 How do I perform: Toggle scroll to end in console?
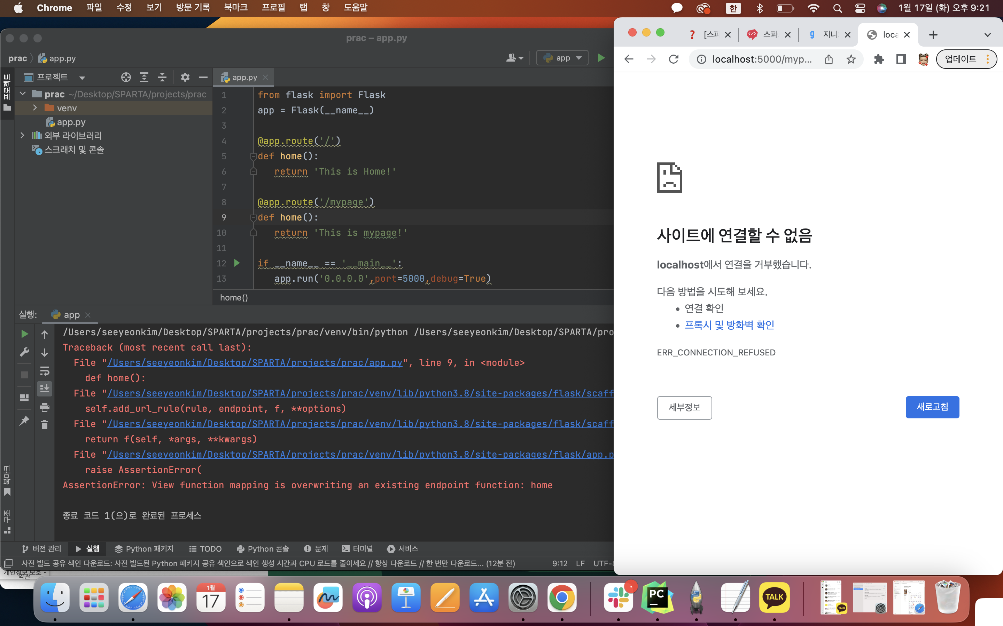point(44,389)
